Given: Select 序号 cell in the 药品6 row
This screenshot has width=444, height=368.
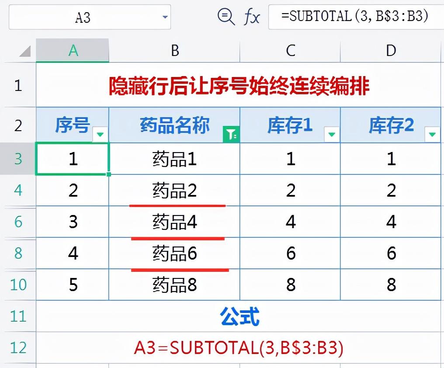Looking at the screenshot, I should coord(73,253).
